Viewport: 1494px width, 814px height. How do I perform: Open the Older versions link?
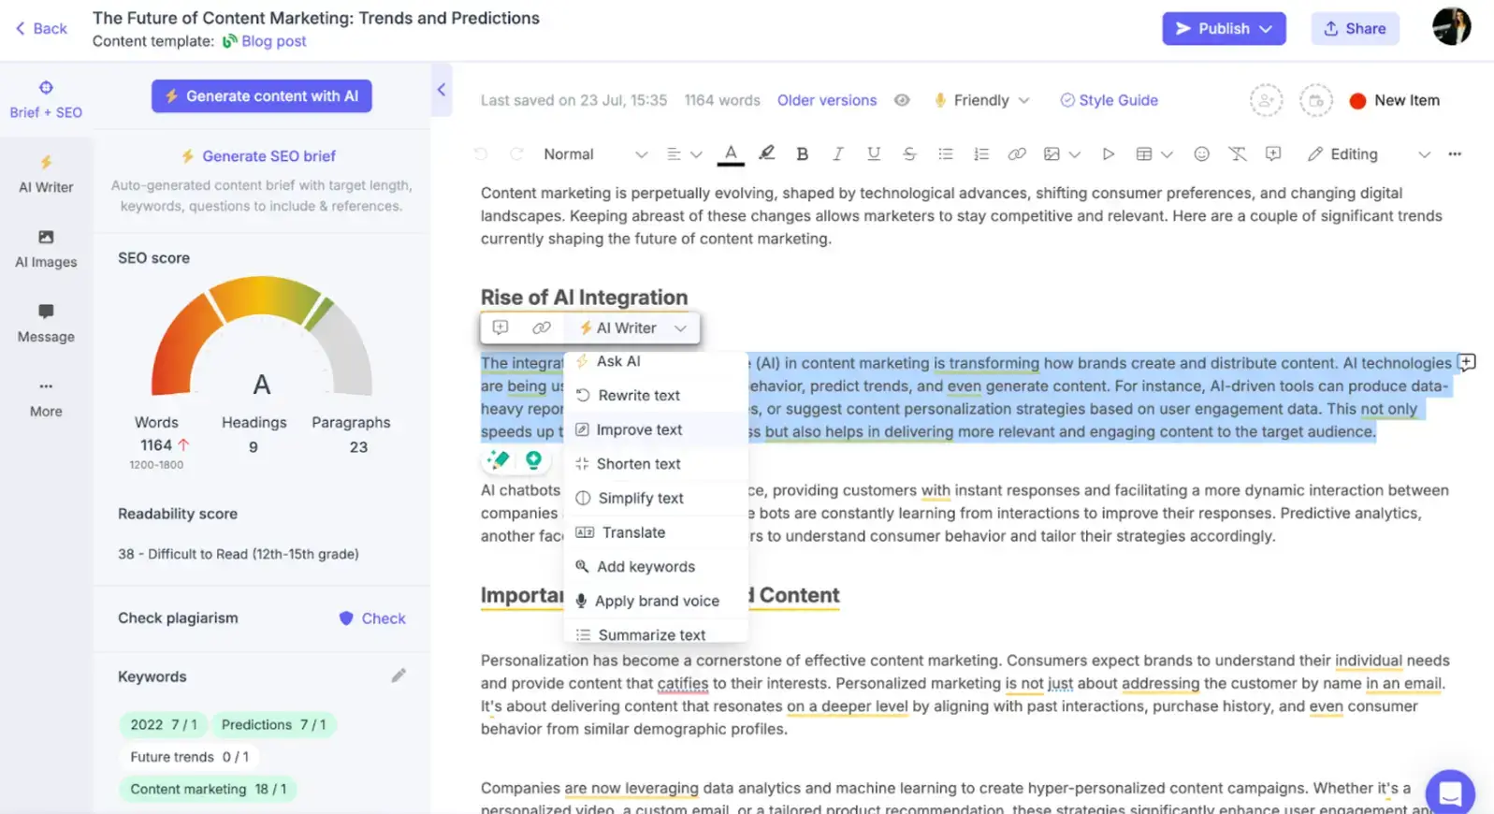pyautogui.click(x=826, y=100)
